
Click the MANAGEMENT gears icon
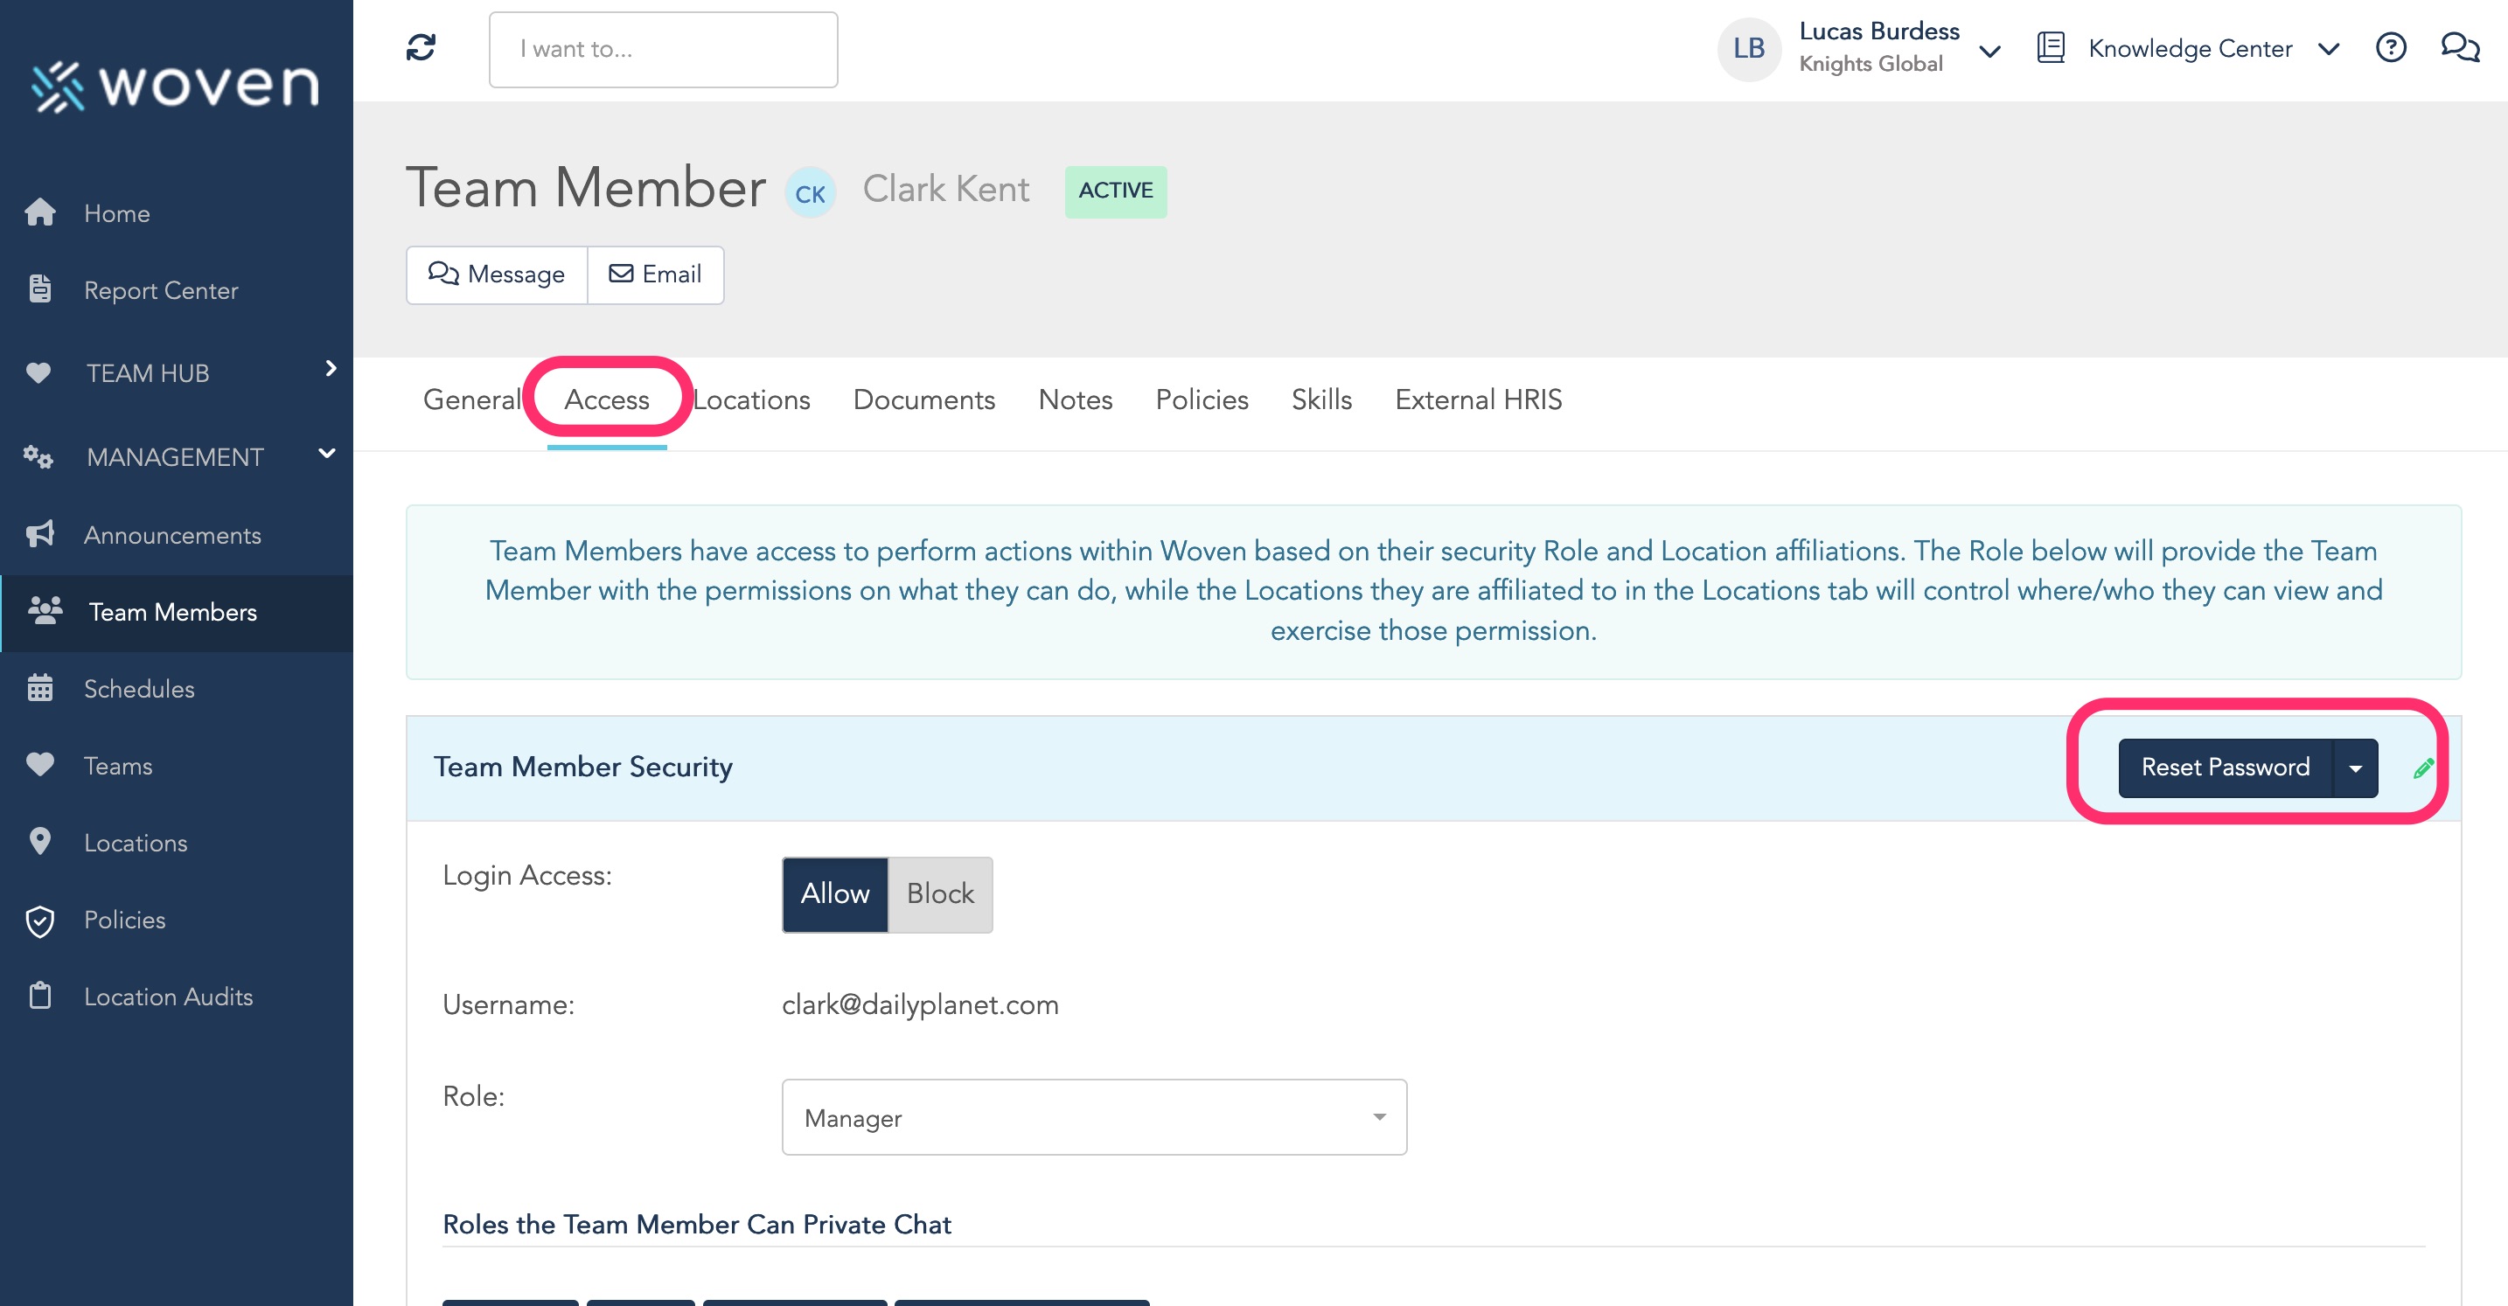tap(39, 456)
